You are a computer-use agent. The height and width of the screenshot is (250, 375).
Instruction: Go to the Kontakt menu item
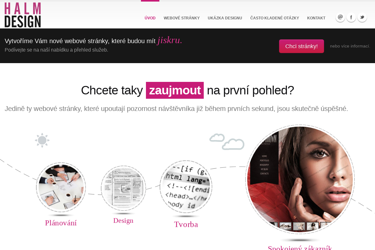tap(316, 18)
